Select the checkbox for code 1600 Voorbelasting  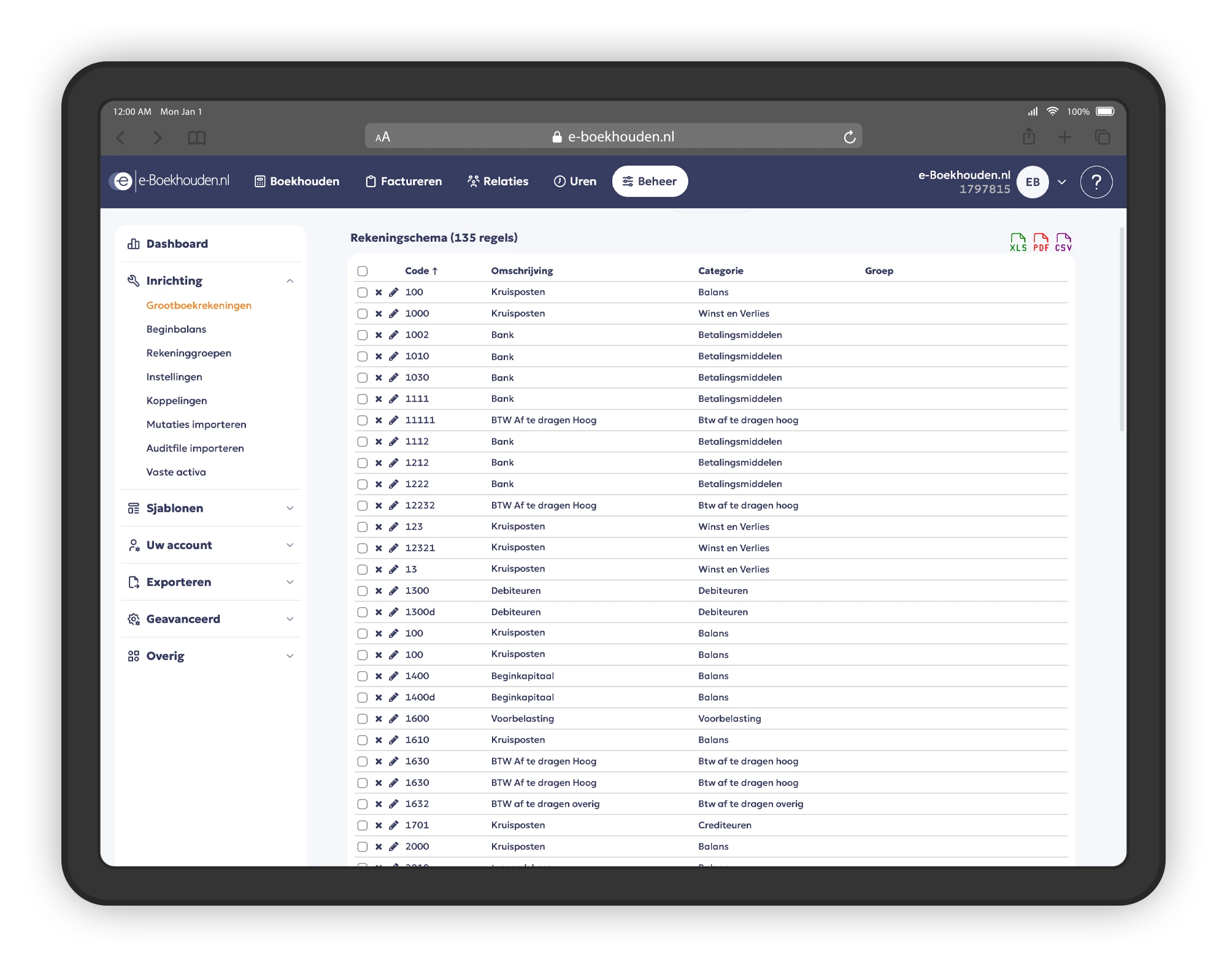coord(363,719)
